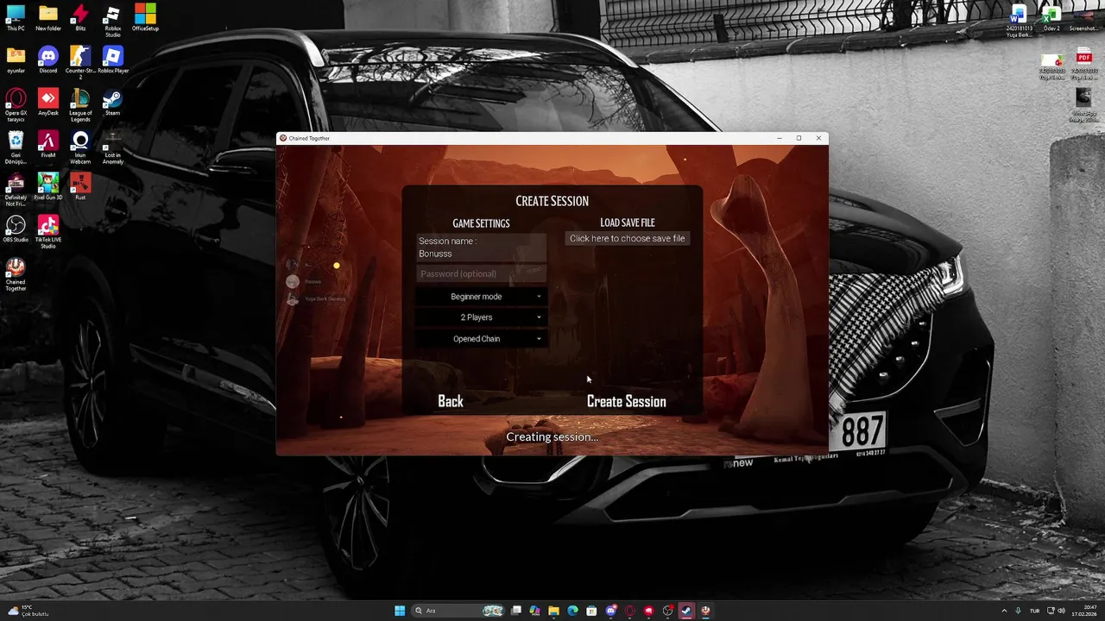Viewport: 1105px width, 621px height.
Task: Select the PDF file on desktop
Action: click(1083, 66)
